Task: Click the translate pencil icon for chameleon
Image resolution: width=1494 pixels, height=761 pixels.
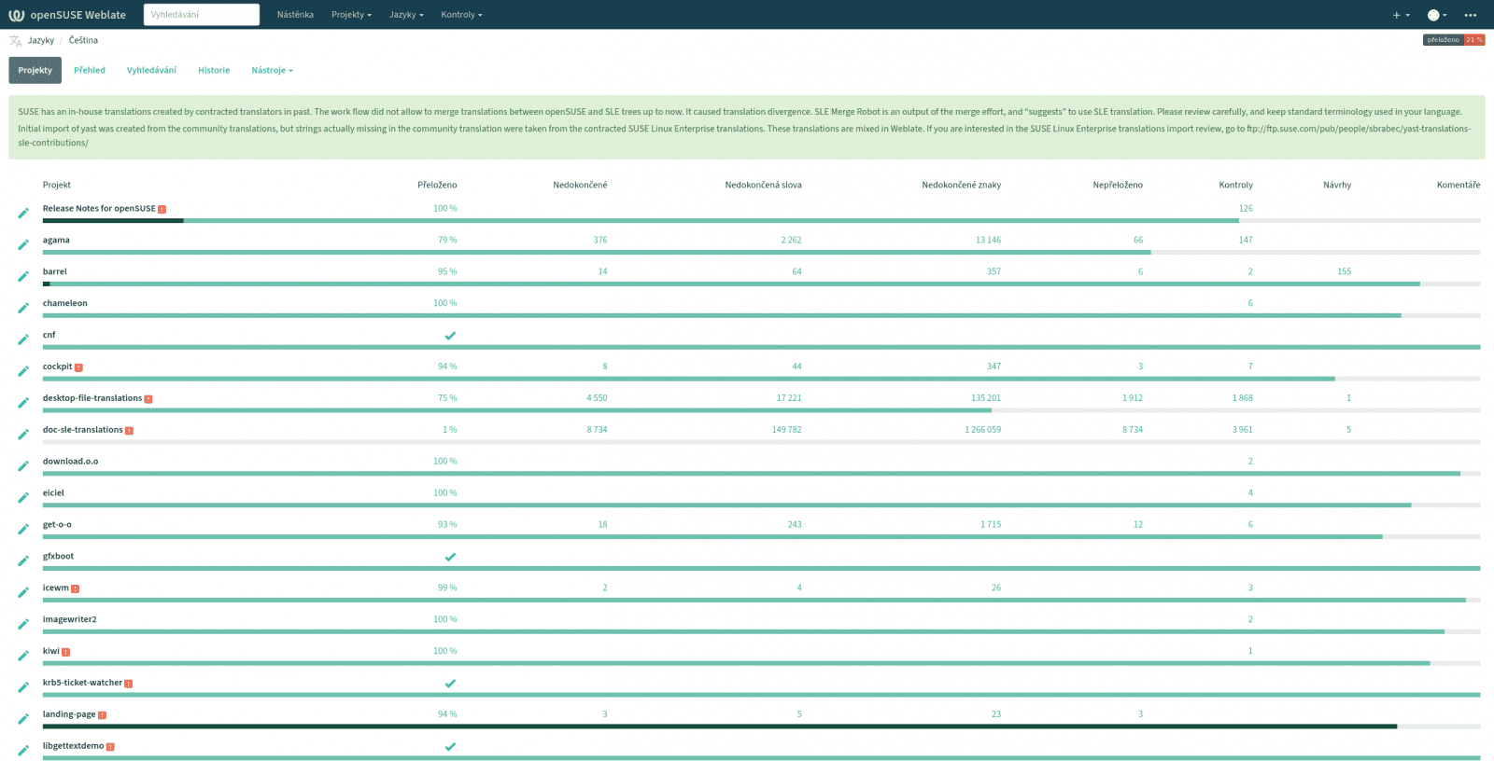Action: 23,309
